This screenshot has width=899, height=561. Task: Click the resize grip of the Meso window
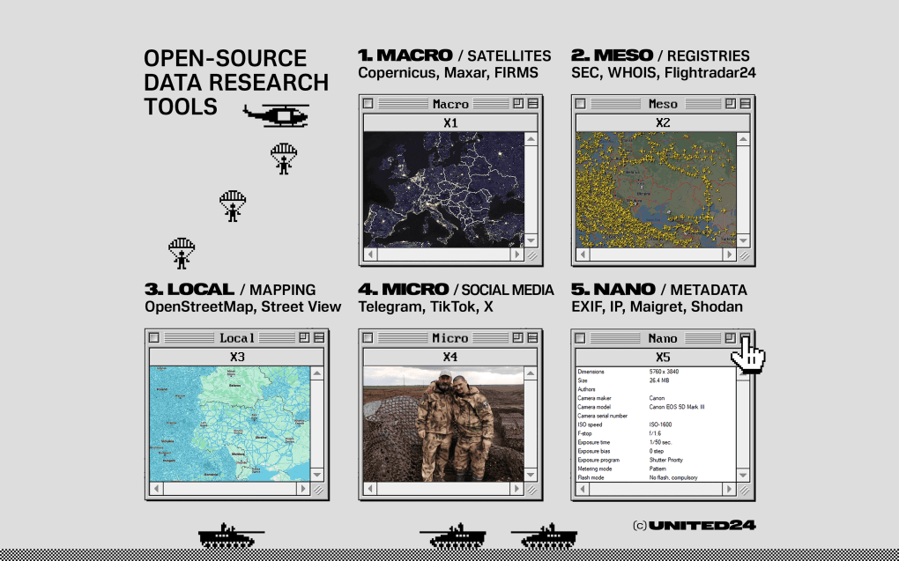(744, 255)
